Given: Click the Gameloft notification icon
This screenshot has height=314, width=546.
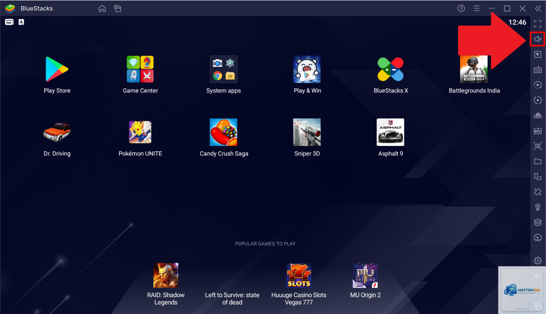Looking at the screenshot, I should [9, 22].
